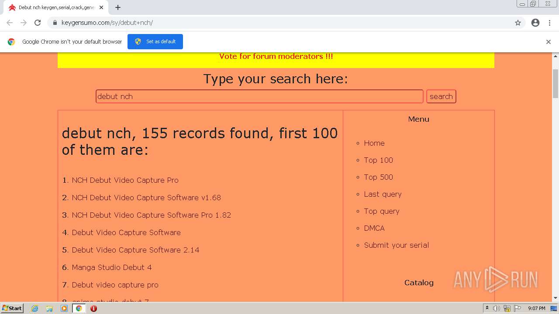The width and height of the screenshot is (559, 314).
Task: Switch to Chrome taskbar icon
Action: click(x=79, y=308)
